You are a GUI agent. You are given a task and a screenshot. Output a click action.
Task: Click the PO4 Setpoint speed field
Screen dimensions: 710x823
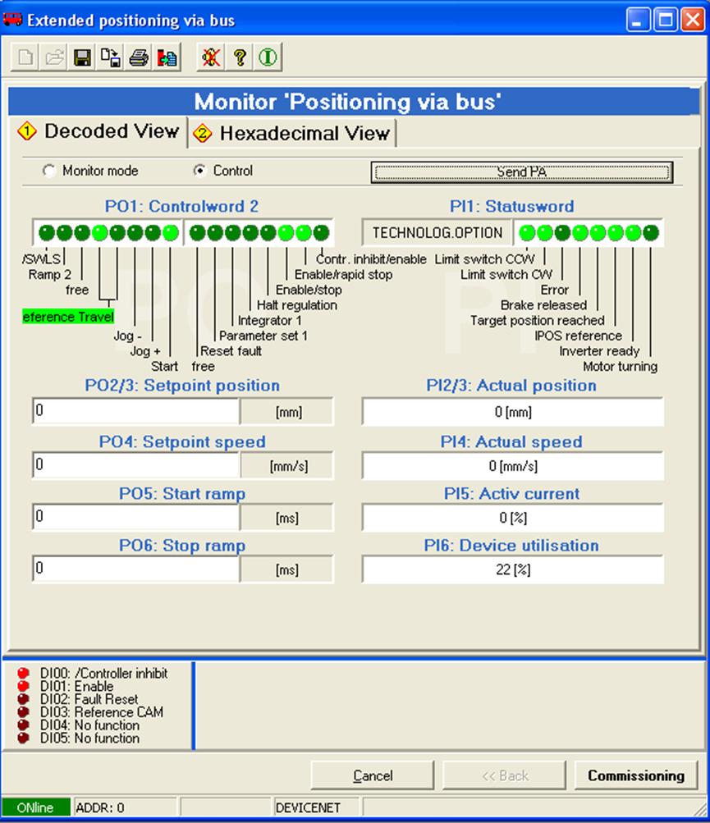pyautogui.click(x=135, y=465)
